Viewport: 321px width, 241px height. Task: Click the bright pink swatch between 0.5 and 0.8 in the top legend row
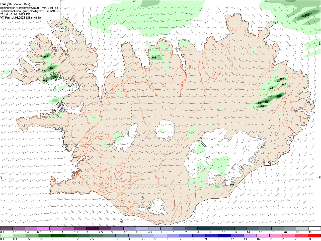point(43,228)
